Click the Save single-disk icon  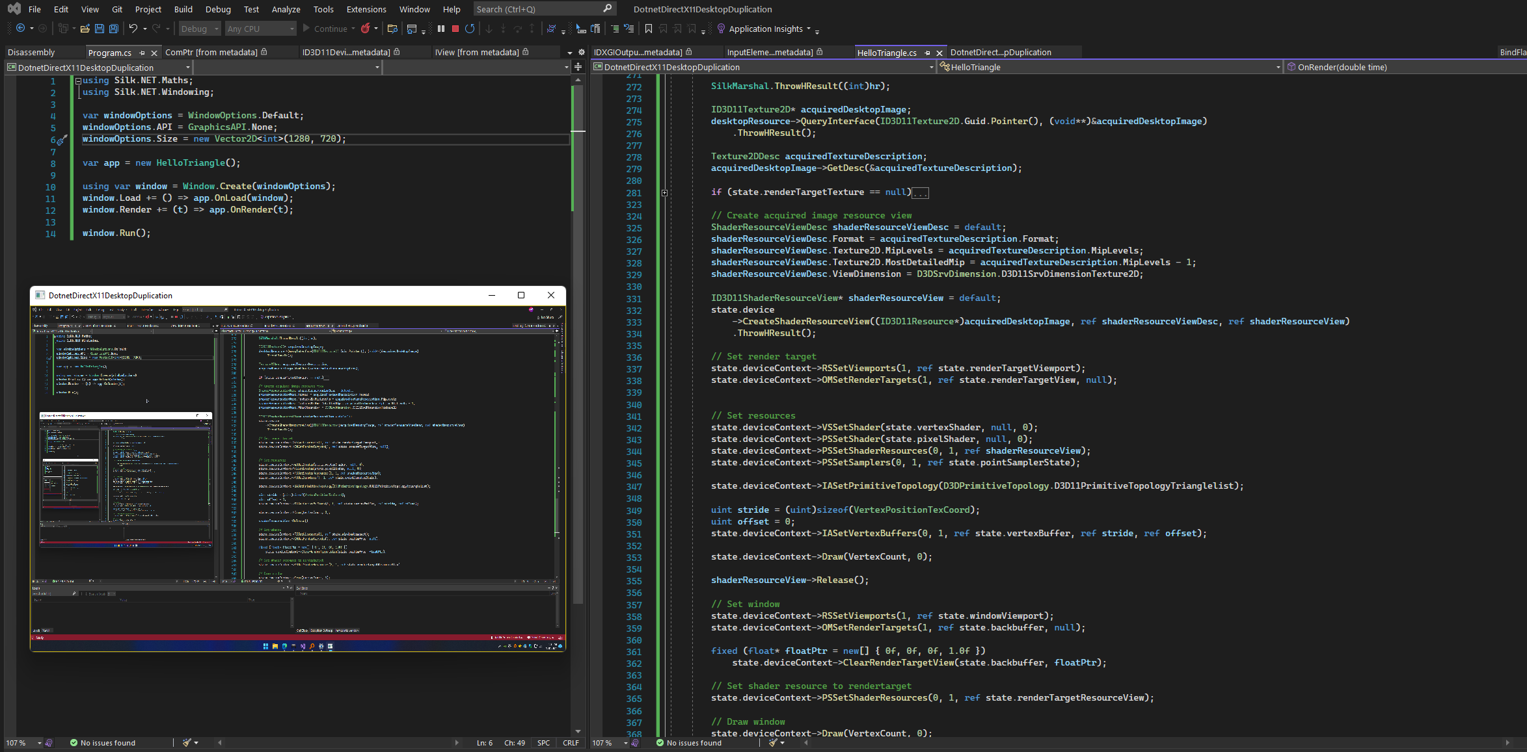click(x=100, y=29)
